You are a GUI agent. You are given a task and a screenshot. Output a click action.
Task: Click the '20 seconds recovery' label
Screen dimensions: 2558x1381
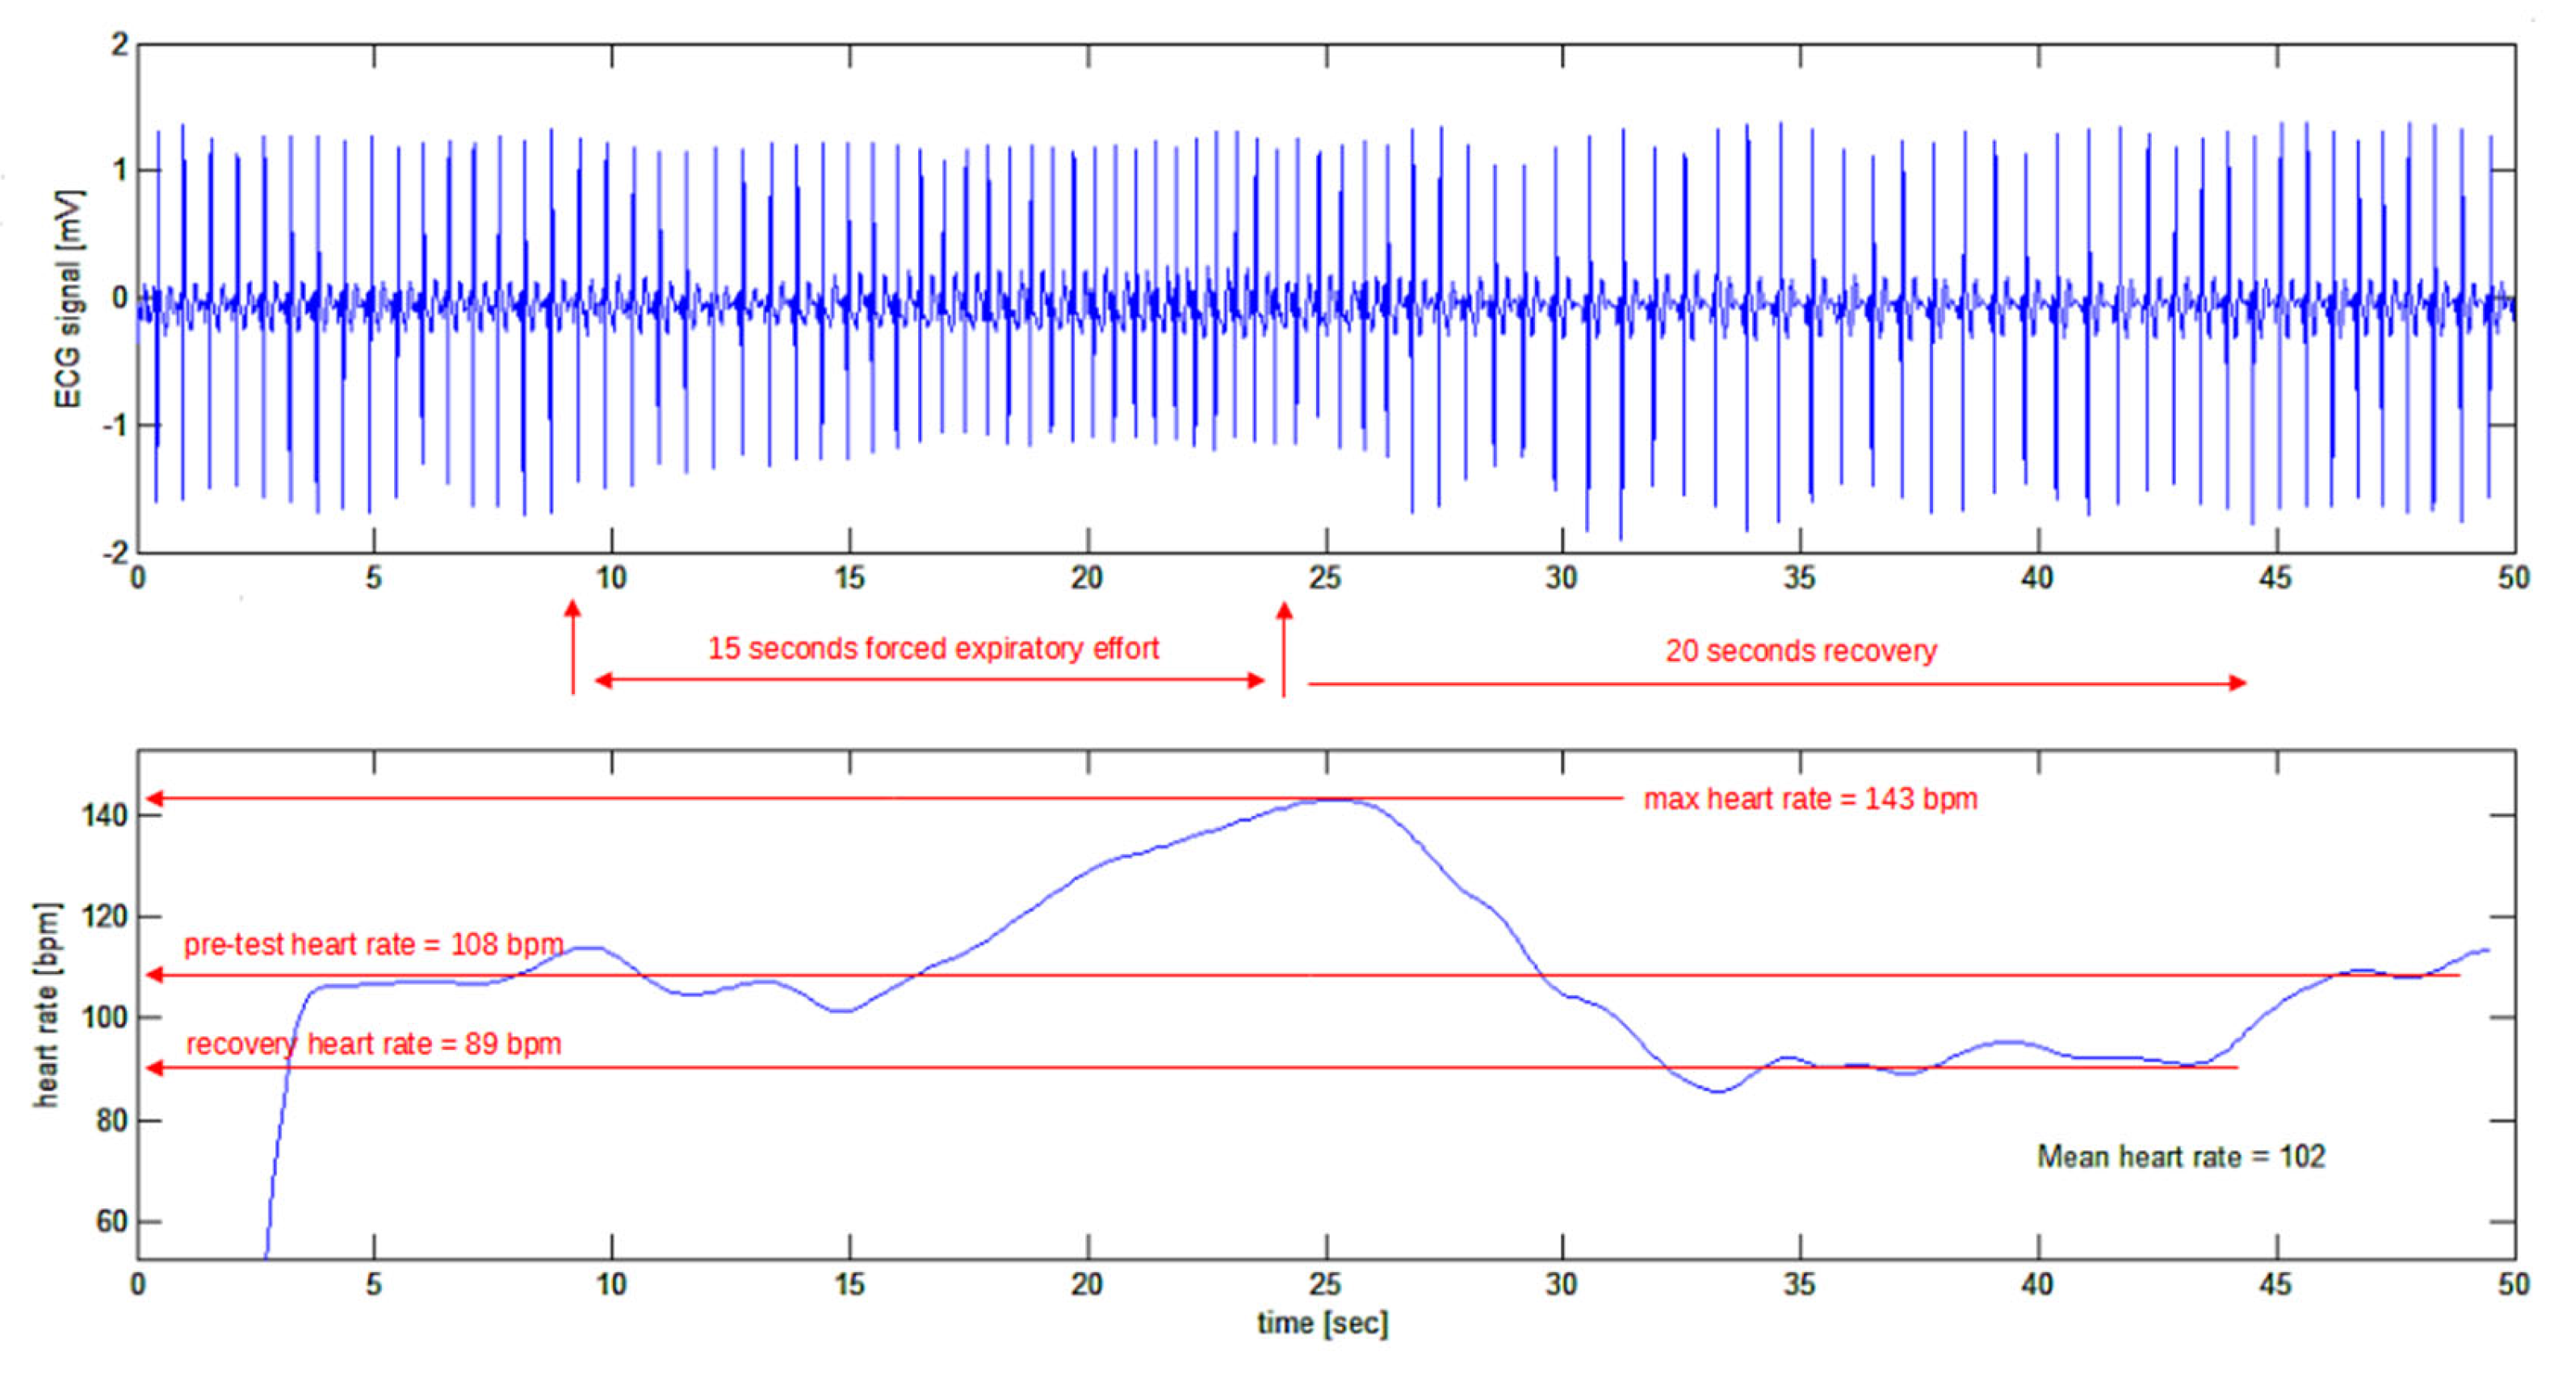pyautogui.click(x=1801, y=651)
